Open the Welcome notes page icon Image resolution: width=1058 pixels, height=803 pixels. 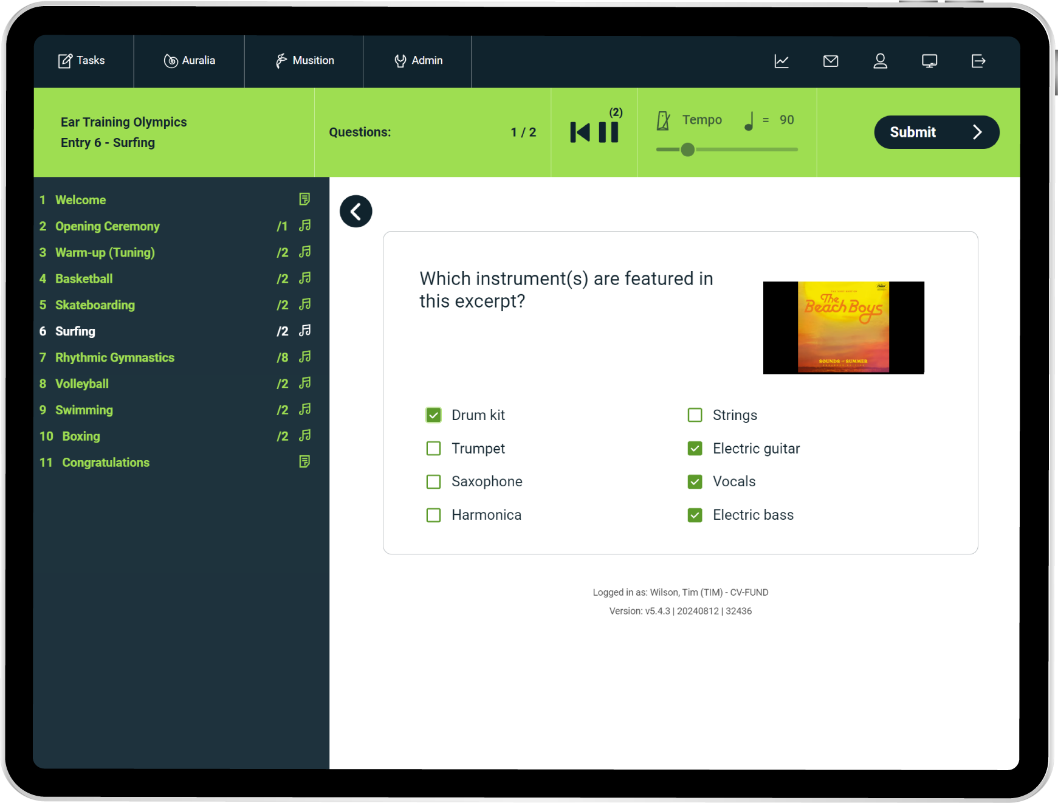click(x=304, y=199)
